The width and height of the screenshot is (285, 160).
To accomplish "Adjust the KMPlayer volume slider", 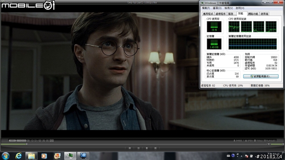I will coord(277,144).
